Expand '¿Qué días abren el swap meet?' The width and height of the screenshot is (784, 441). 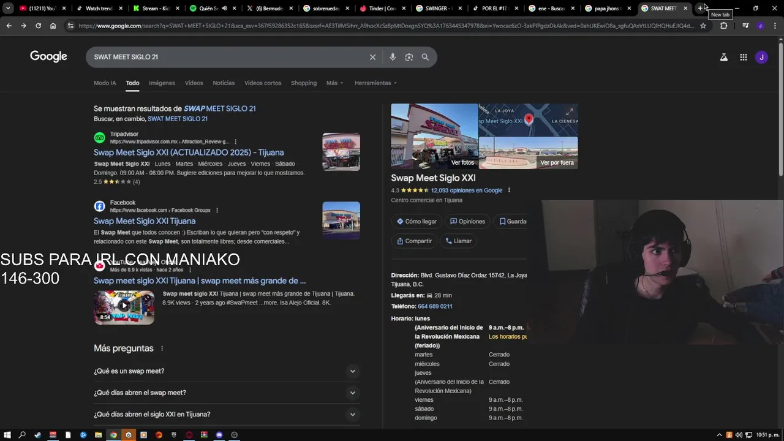coord(225,393)
